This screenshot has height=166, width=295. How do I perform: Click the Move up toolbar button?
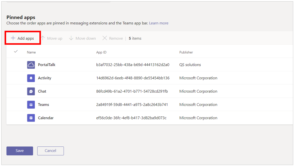click(x=52, y=38)
